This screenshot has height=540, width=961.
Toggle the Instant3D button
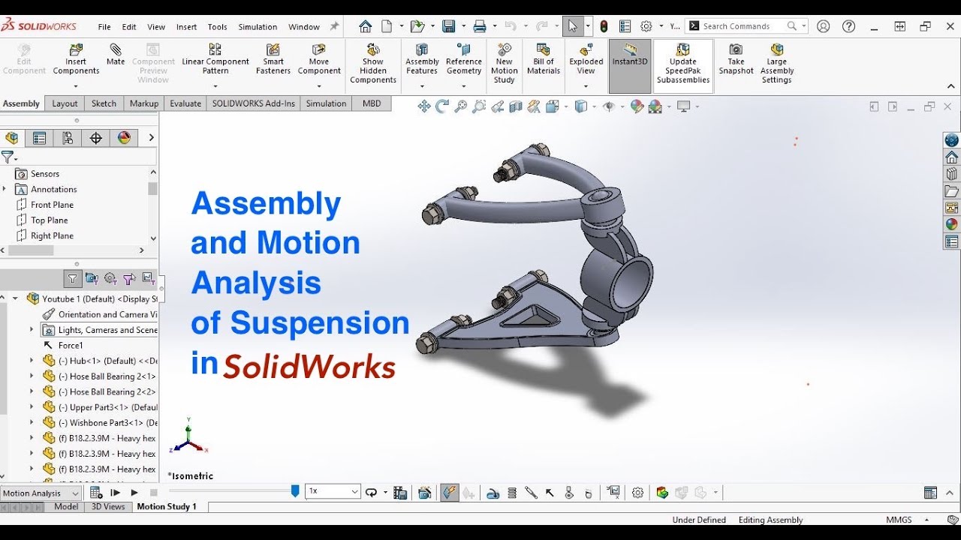click(x=630, y=65)
